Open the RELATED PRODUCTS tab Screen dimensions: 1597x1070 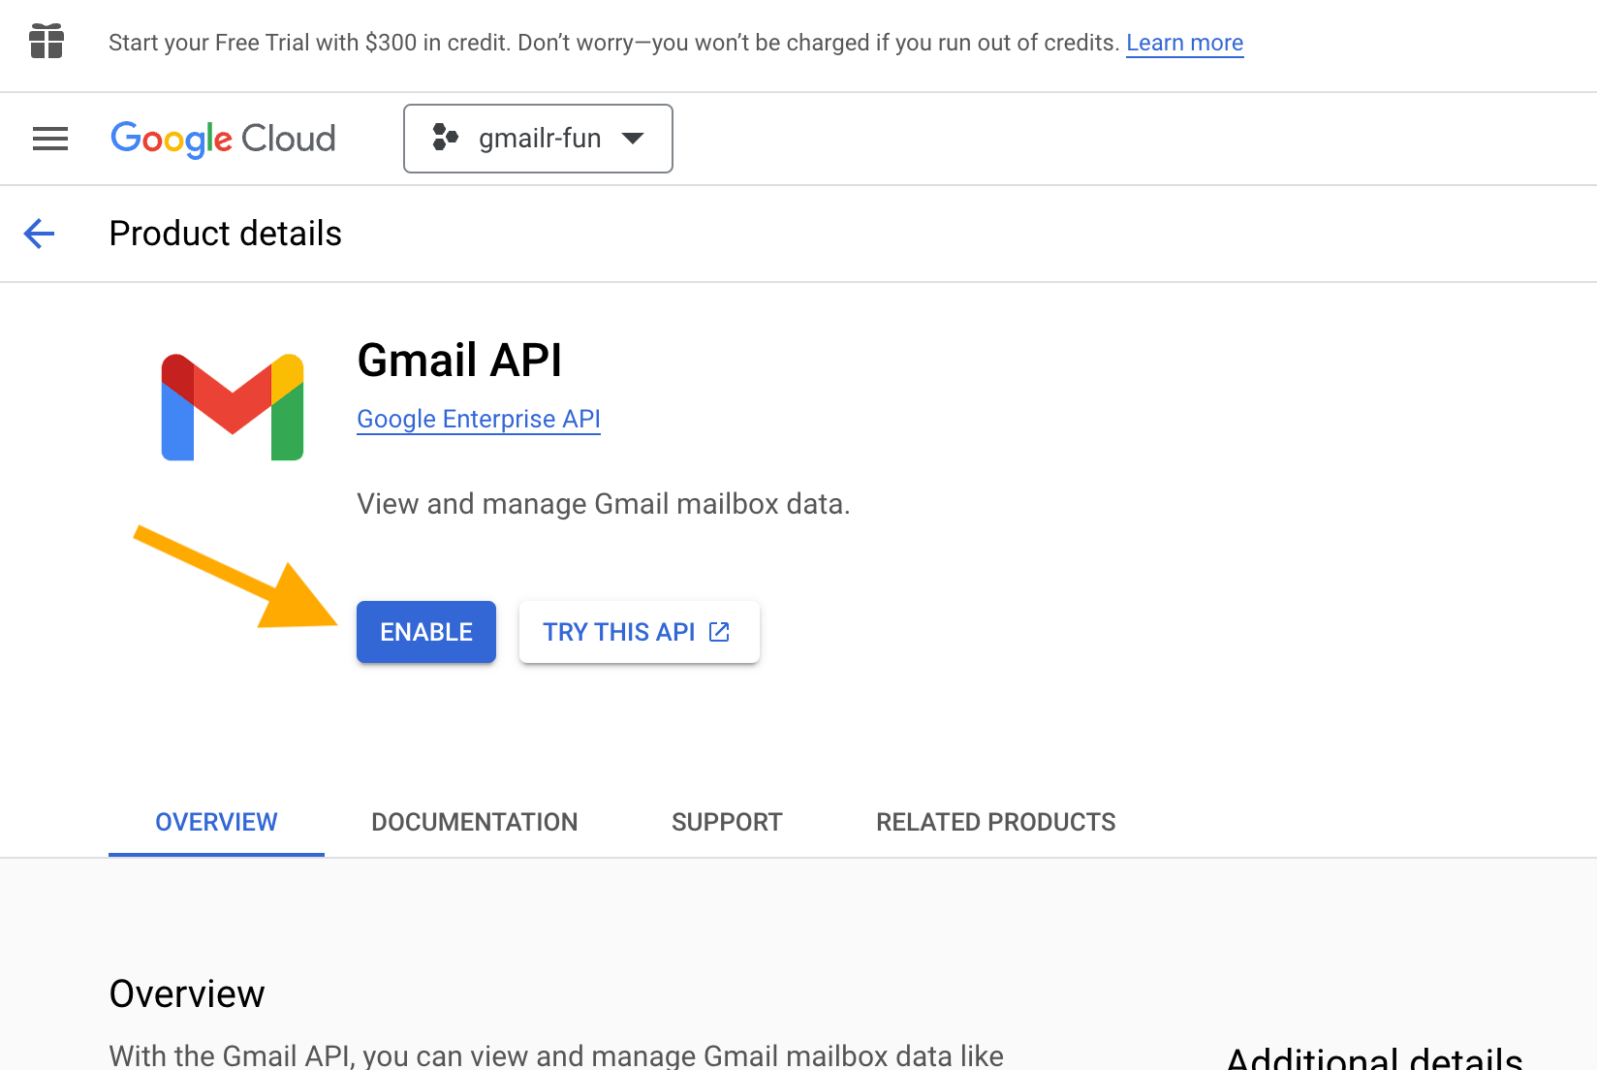995,822
